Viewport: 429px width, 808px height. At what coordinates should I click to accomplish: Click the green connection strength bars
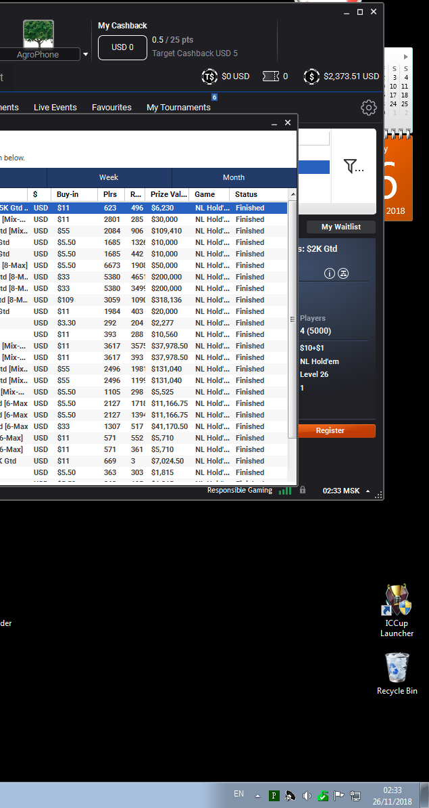(x=285, y=491)
